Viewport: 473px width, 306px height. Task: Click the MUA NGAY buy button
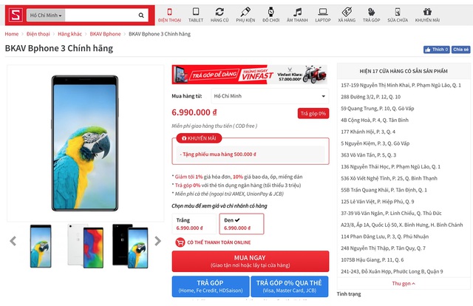pos(251,262)
